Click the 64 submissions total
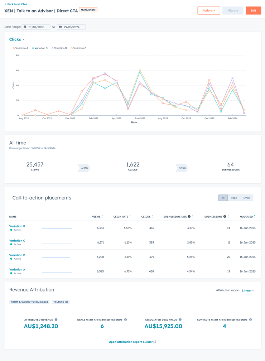The width and height of the screenshot is (265, 361). [231, 164]
